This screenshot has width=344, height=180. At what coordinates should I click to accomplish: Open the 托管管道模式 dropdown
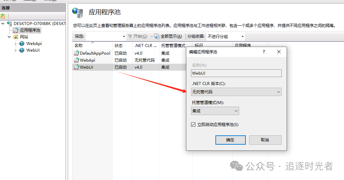(x=215, y=111)
